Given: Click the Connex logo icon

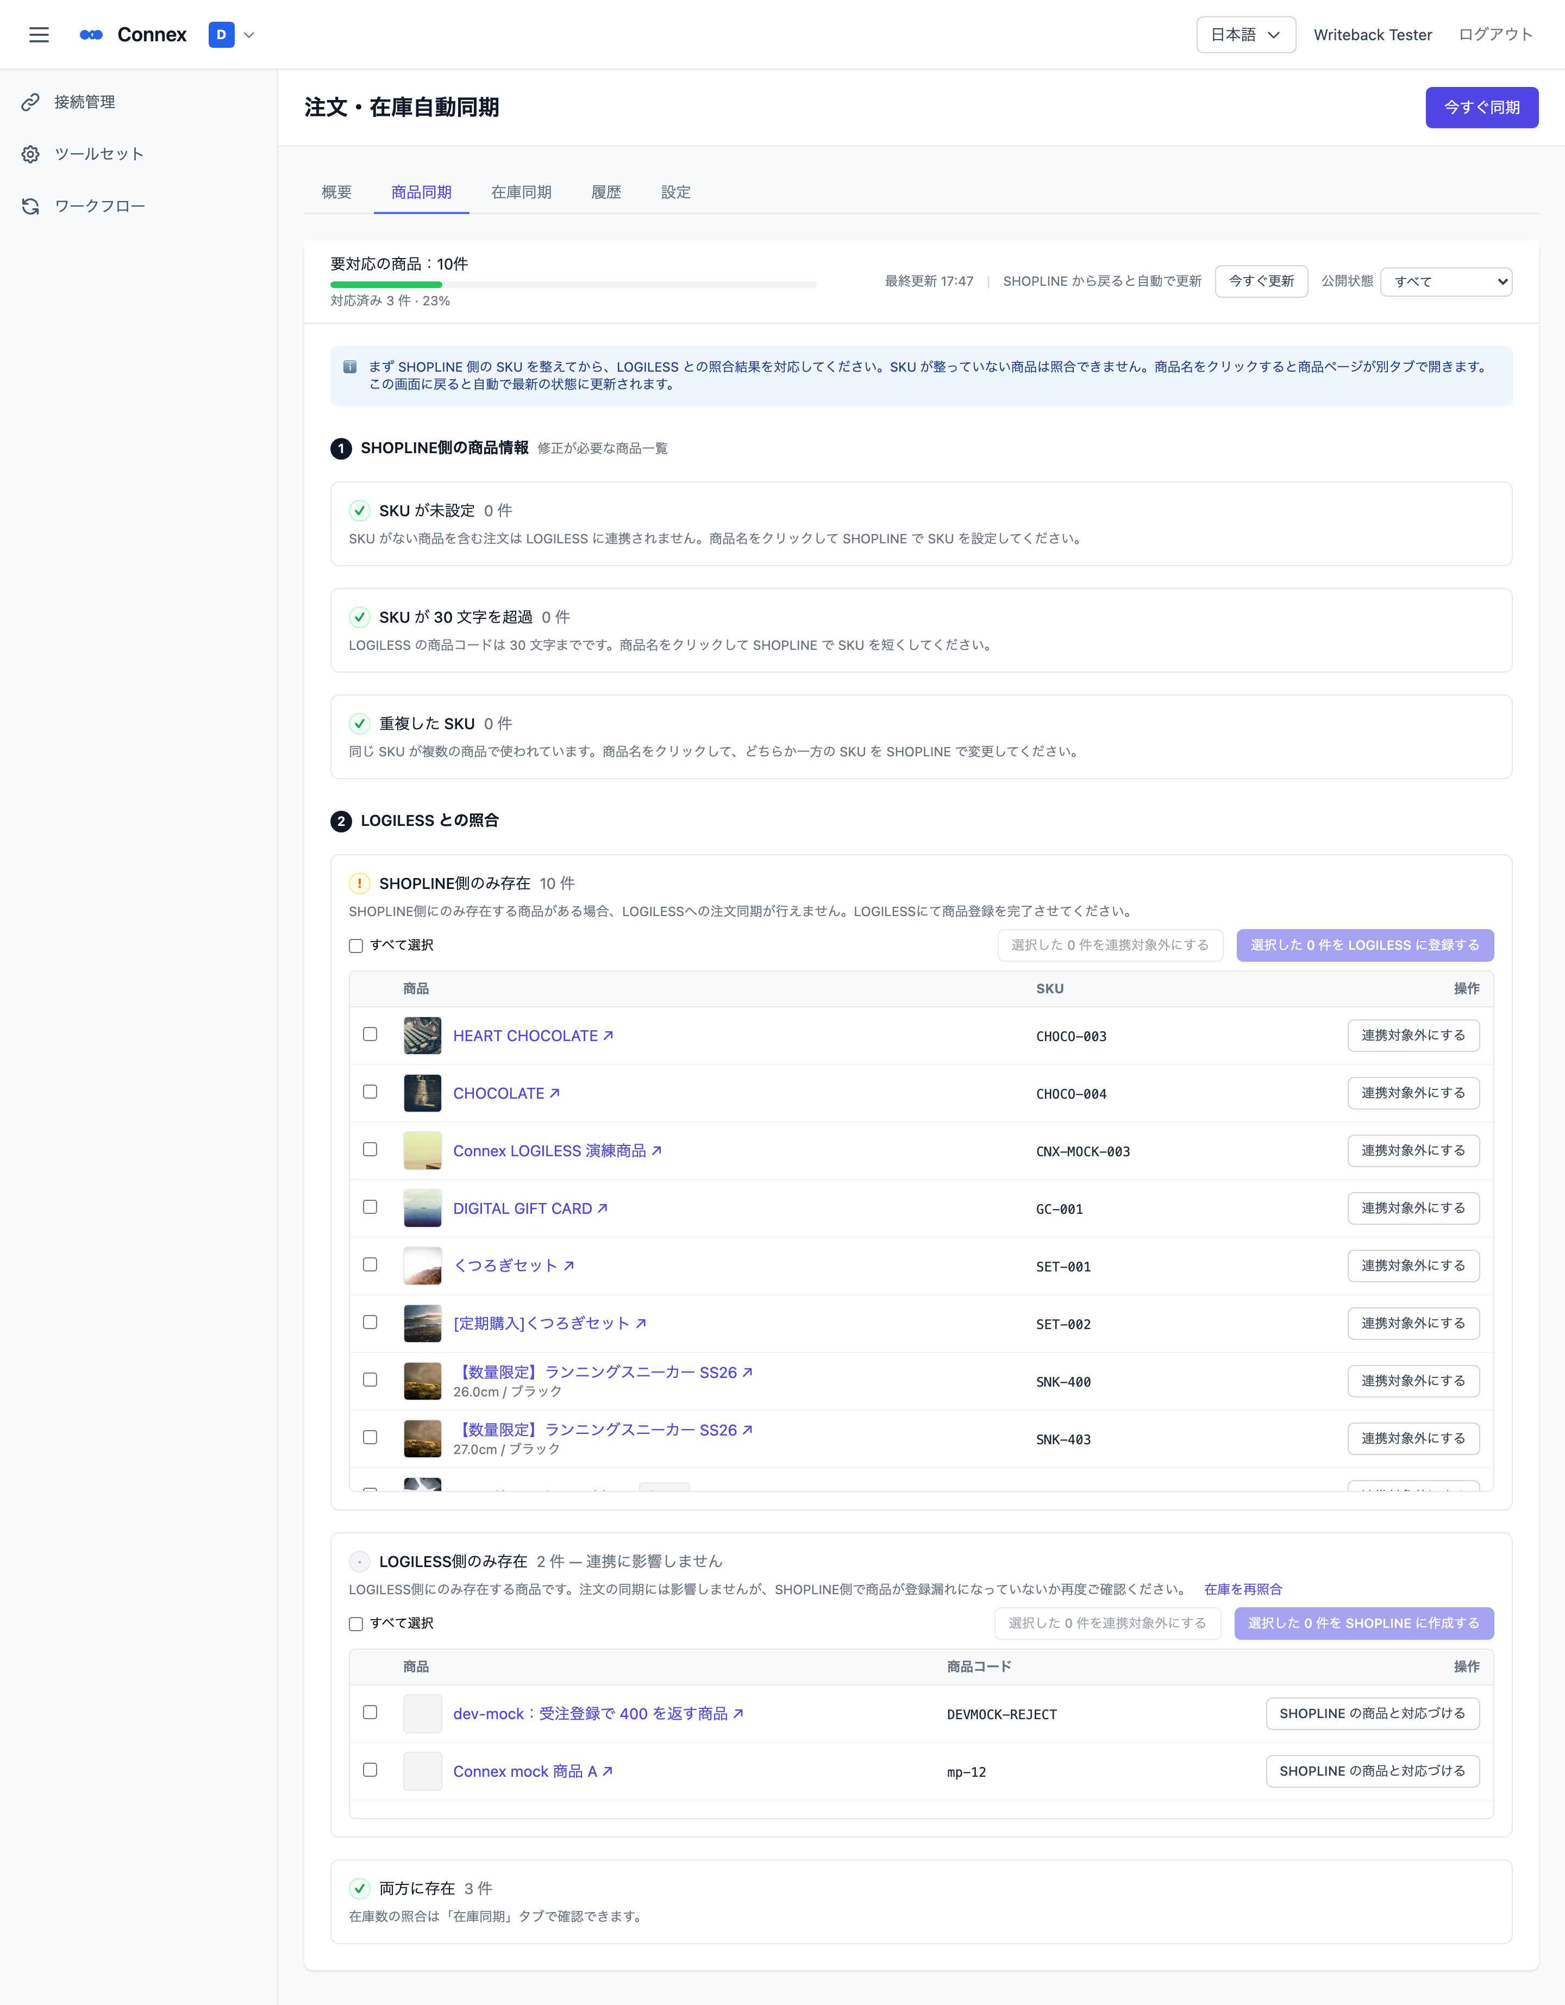Looking at the screenshot, I should coord(91,35).
